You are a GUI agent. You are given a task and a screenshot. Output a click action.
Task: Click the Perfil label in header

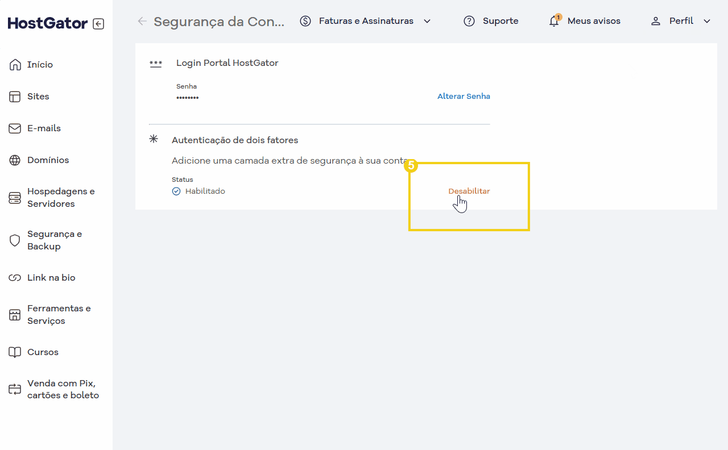tap(681, 21)
